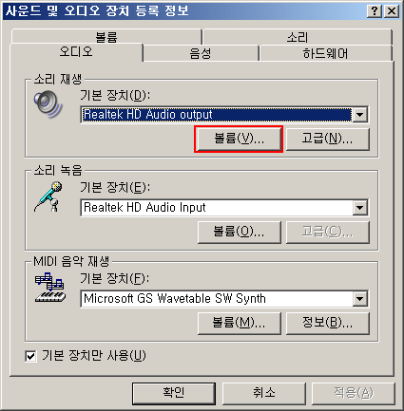Switch to the 소리 tab
The height and width of the screenshot is (411, 404).
(x=298, y=37)
